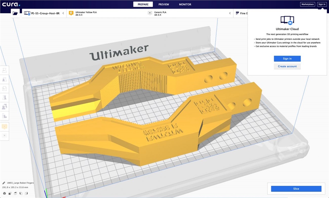This screenshot has height=198, width=329.
Task: Select the Scale tool in left toolbar
Action: (x=4, y=79)
